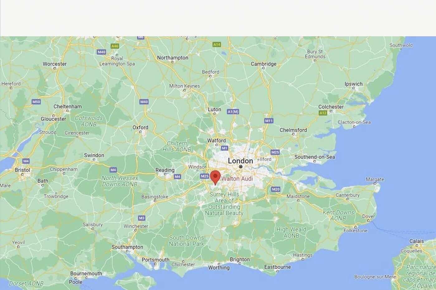This screenshot has height=290, width=436.
Task: Select the Brighton label on the coast
Action: click(x=240, y=260)
